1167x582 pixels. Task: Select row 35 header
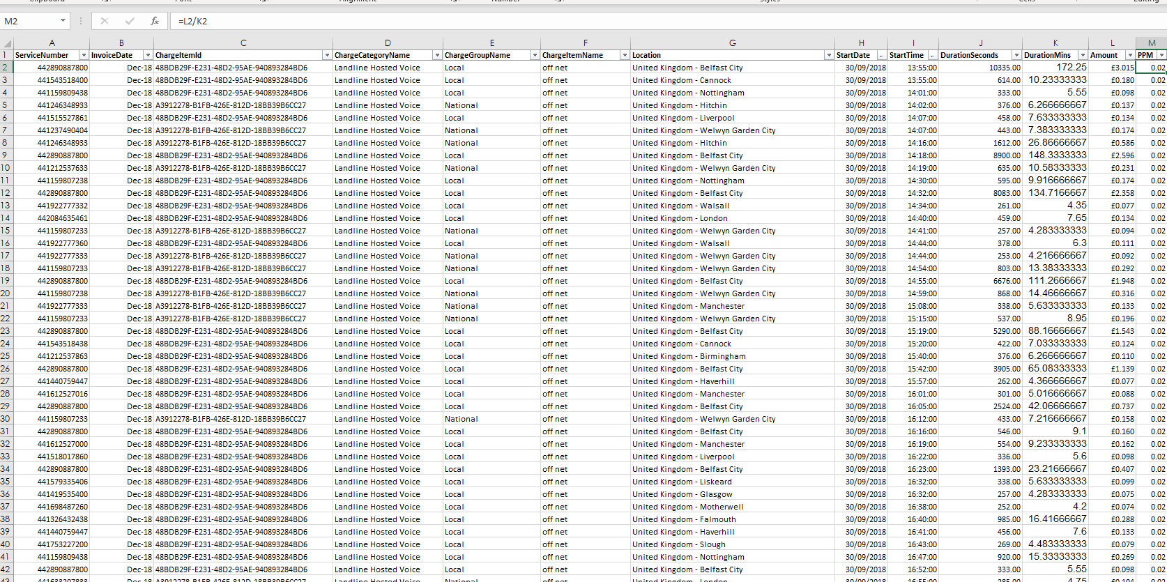coord(6,482)
